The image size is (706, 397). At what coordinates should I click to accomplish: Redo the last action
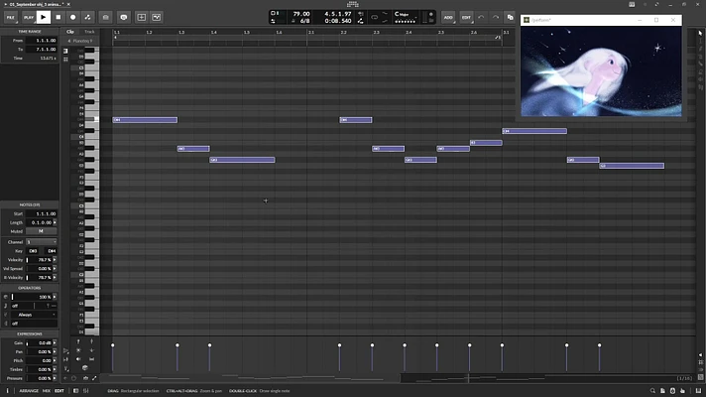[x=495, y=18]
